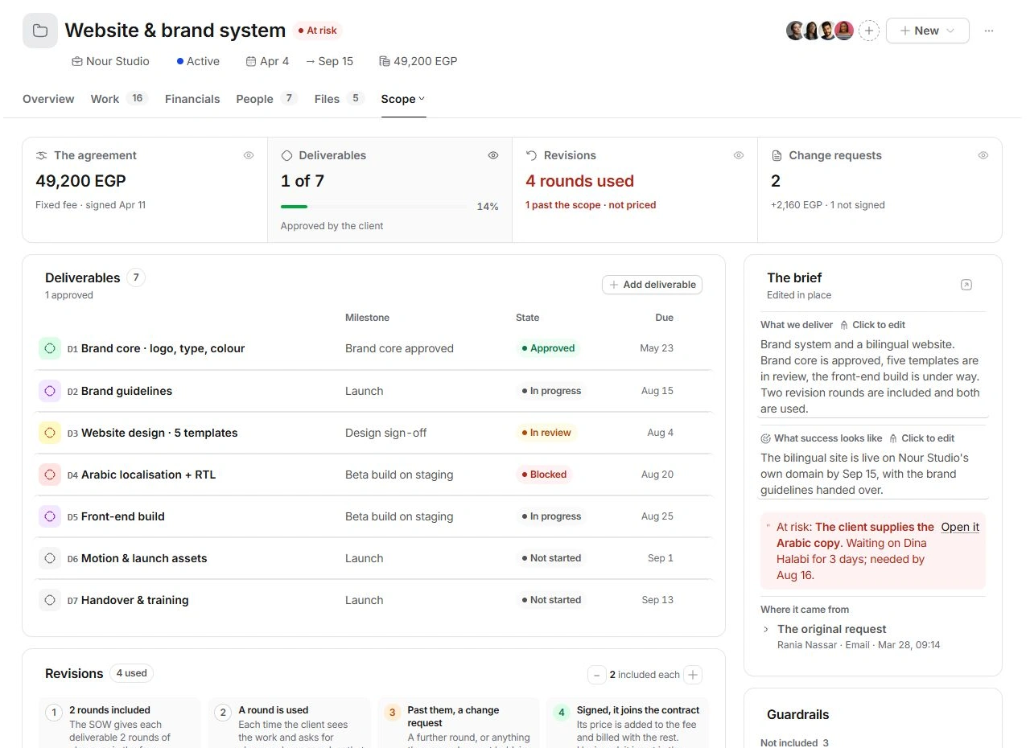Switch to the Work tab
This screenshot has width=1030, height=748.
coord(119,99)
